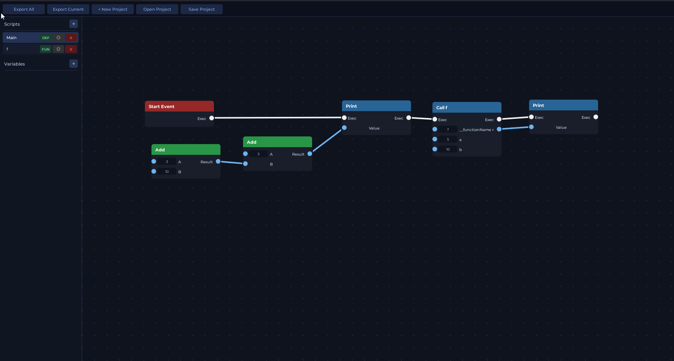The height and width of the screenshot is (361, 674).
Task: Edit left Add node B value 10
Action: pyautogui.click(x=167, y=172)
